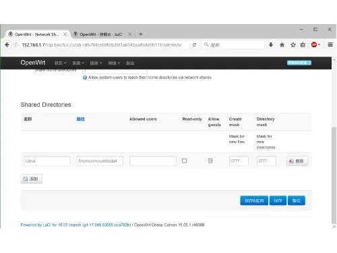Edit the Create mask field 0777
The height and width of the screenshot is (253, 337).
(239, 161)
